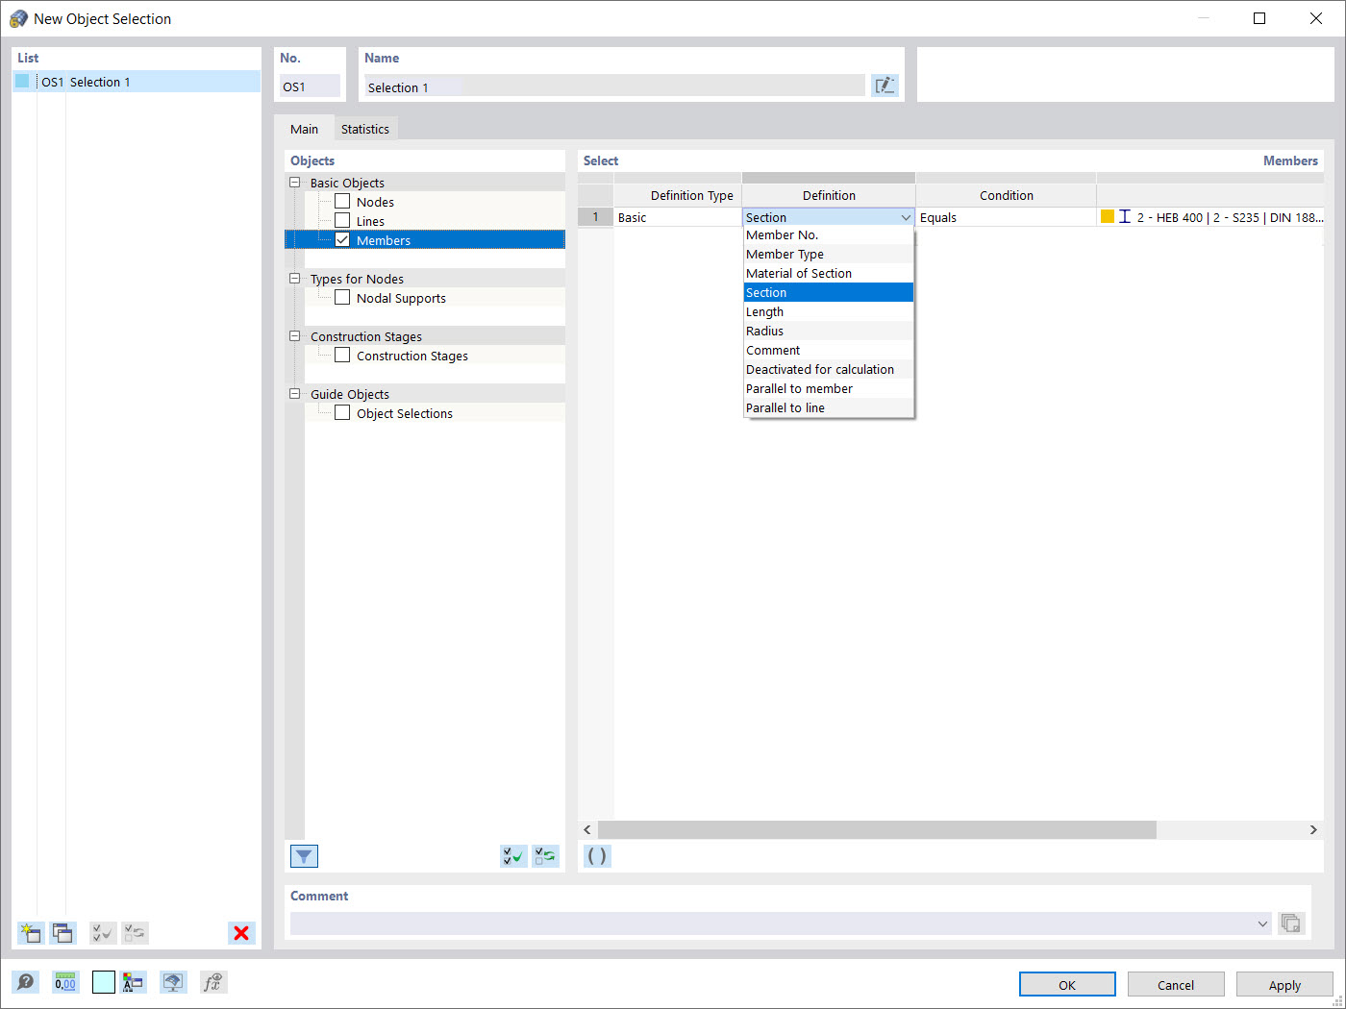Delete Selection 1 using the red X icon
1346x1009 pixels.
point(241,932)
